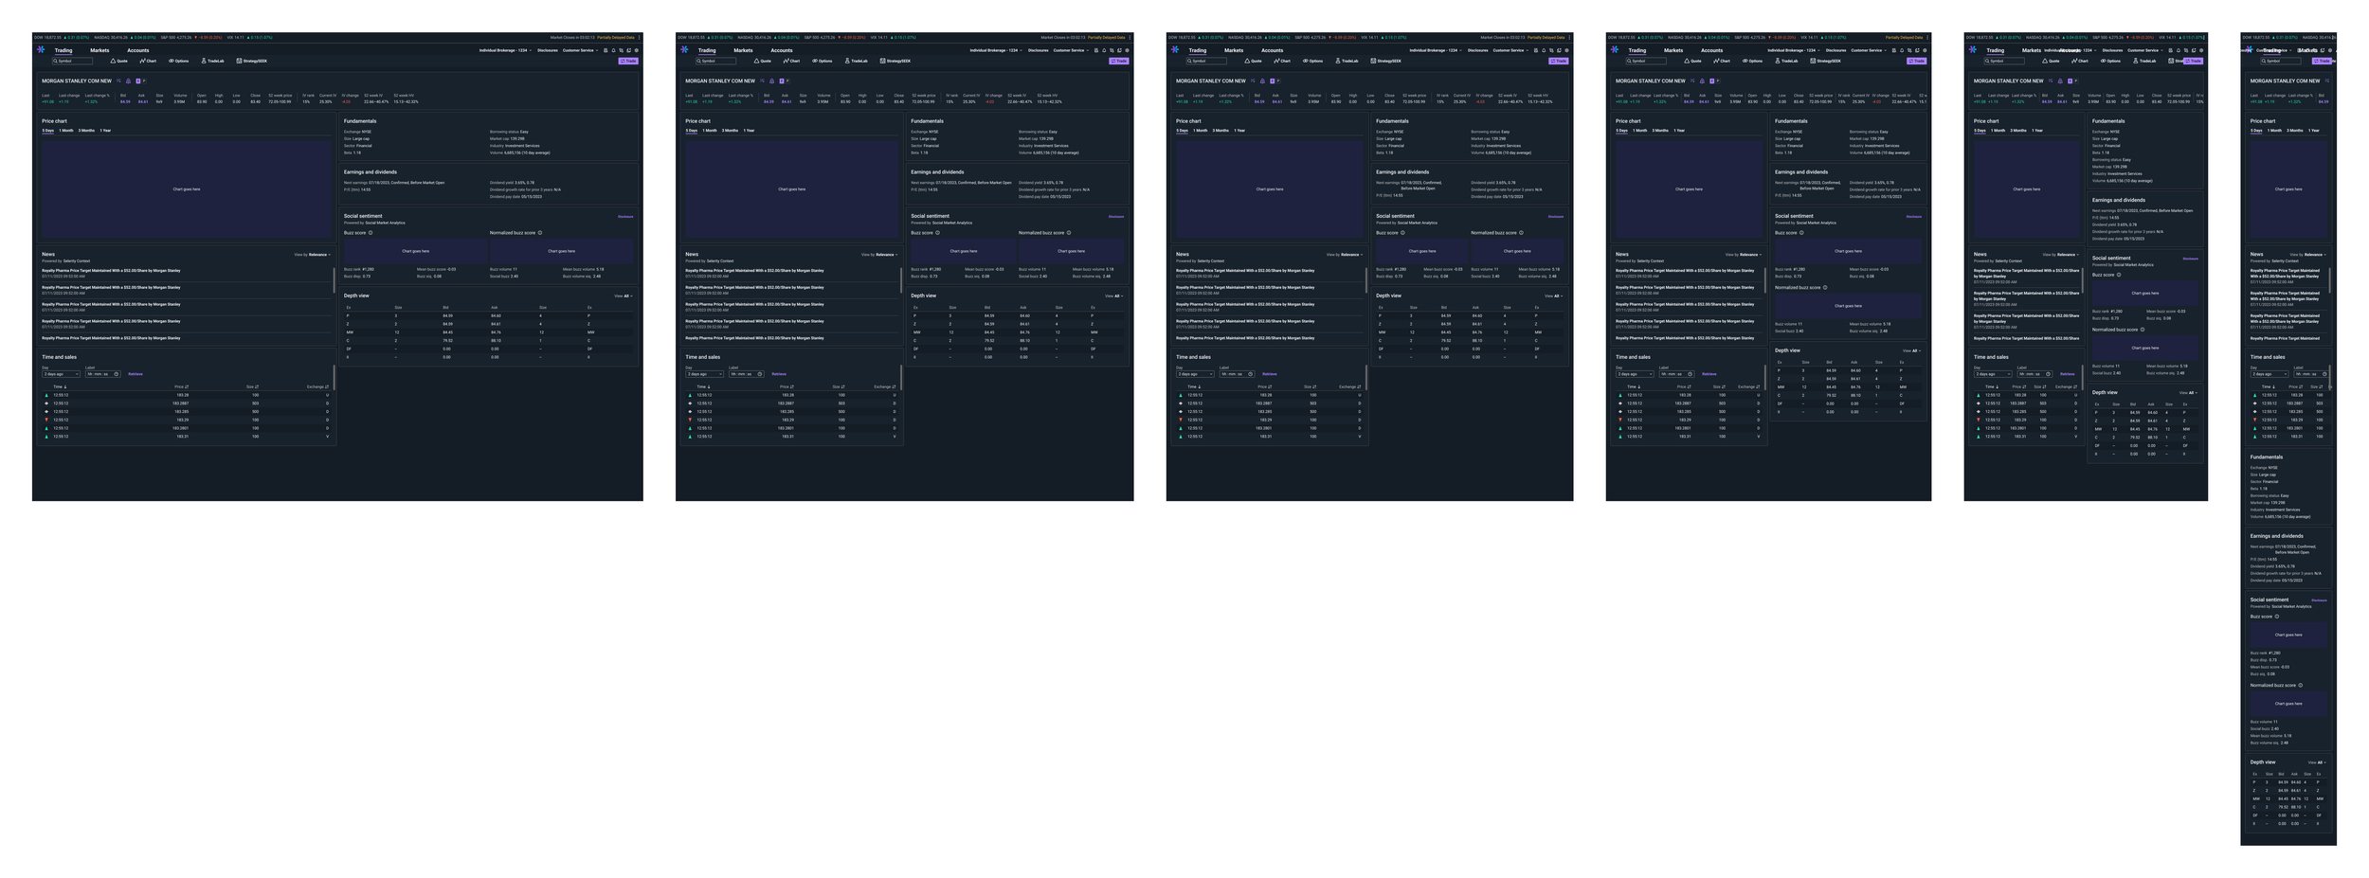Sort by Time in third frame Time and sales
The width and height of the screenshot is (2369, 878).
(x=1194, y=386)
